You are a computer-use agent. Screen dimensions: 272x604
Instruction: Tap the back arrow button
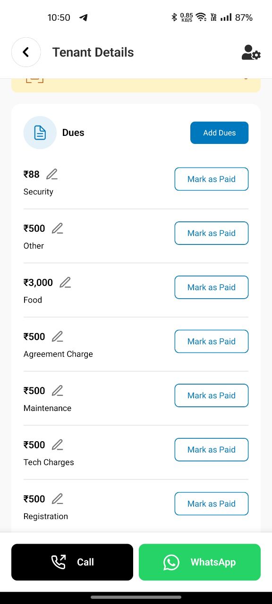(26, 52)
